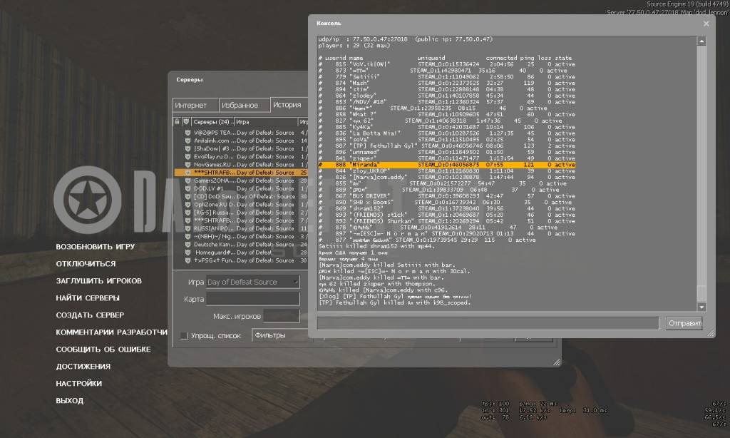Click the console scrollbar down arrow
The height and width of the screenshot is (438, 730).
point(701,307)
